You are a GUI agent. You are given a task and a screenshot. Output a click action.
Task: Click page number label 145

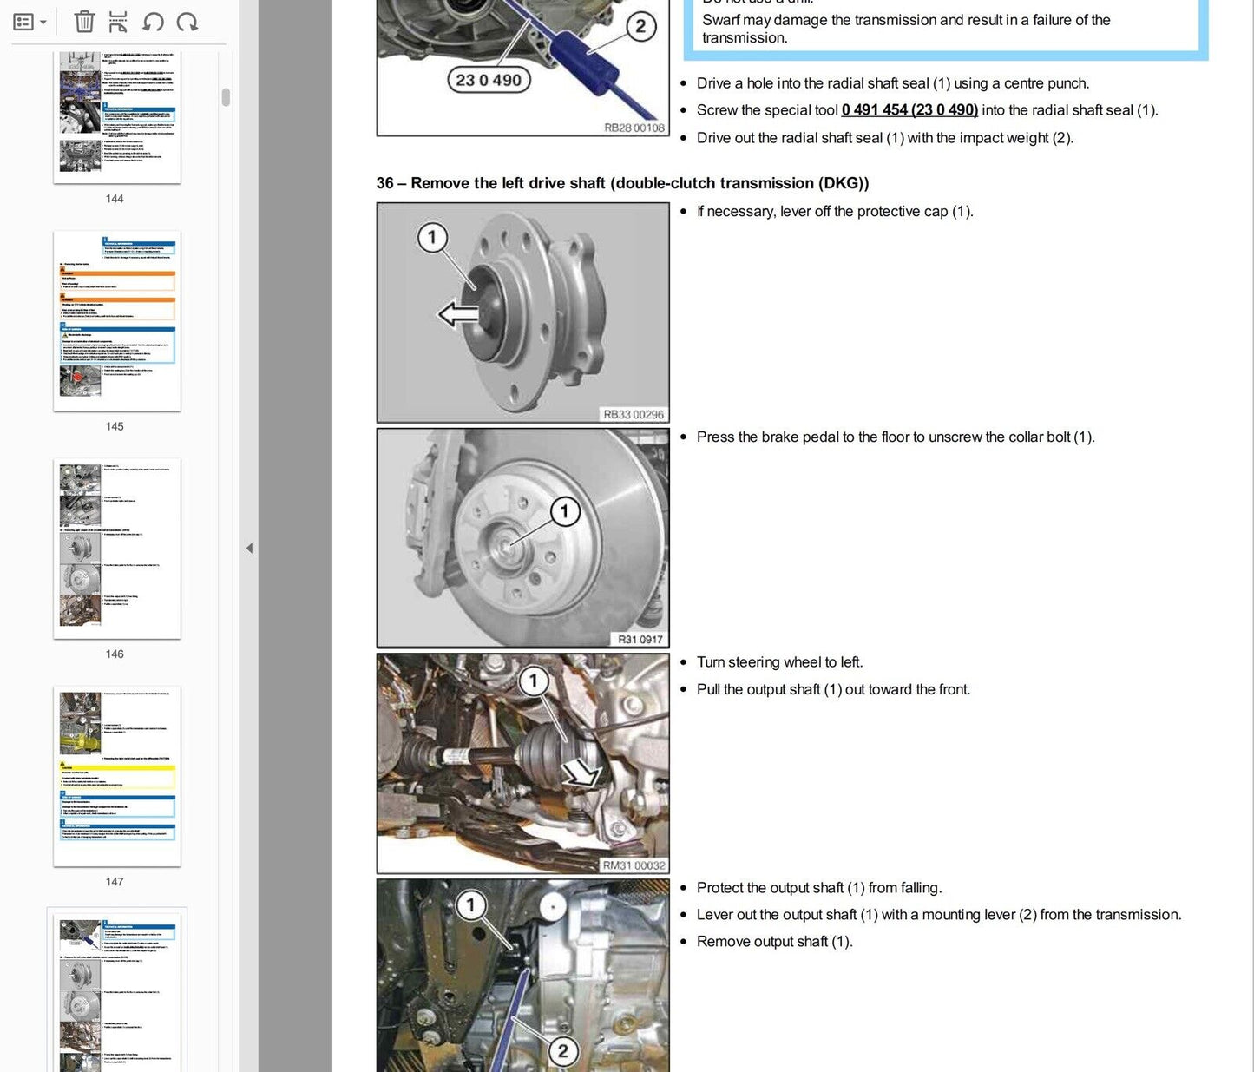click(x=115, y=426)
